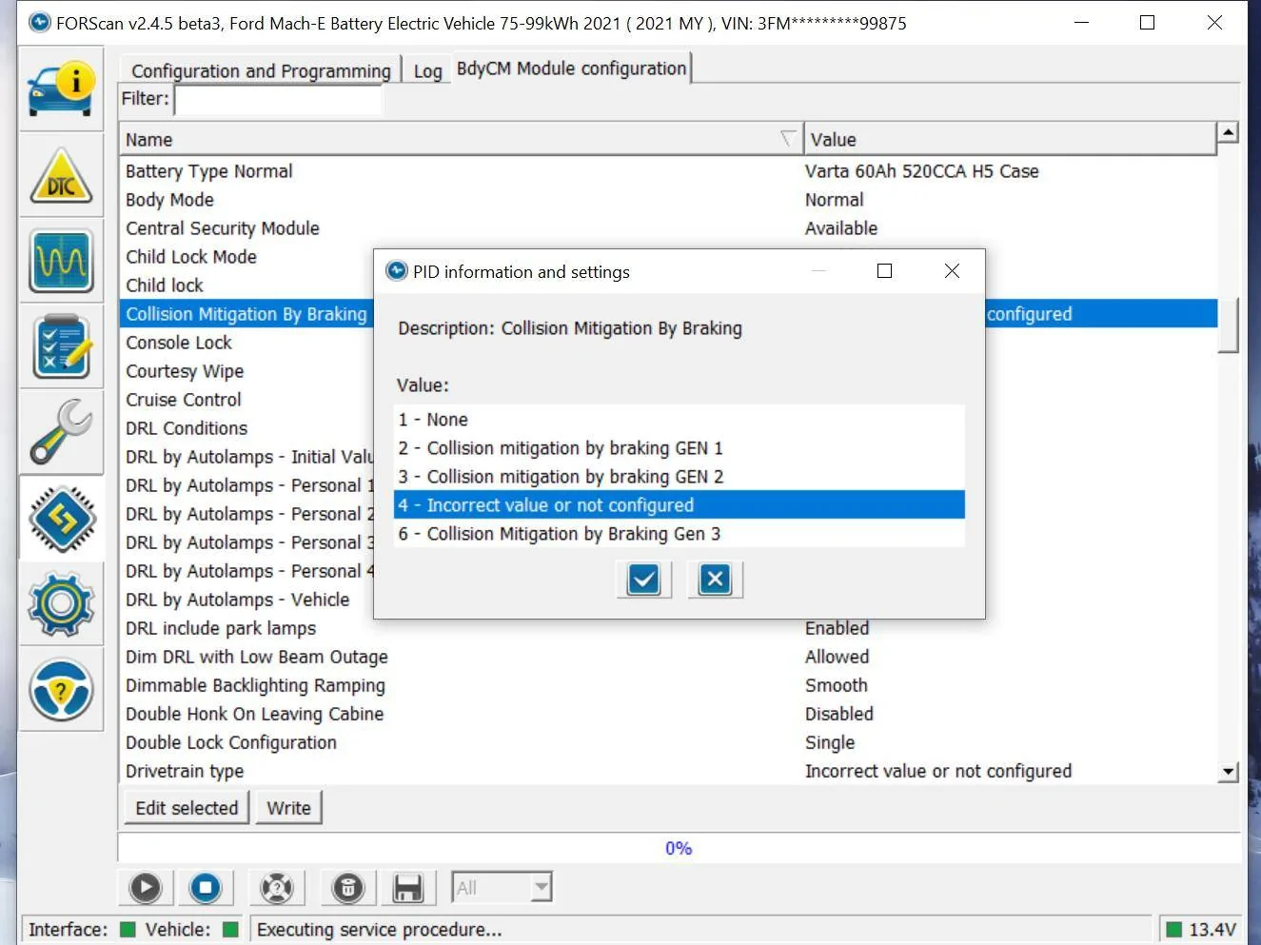Select Collision mitigation by braking GEN 1

[x=680, y=448]
